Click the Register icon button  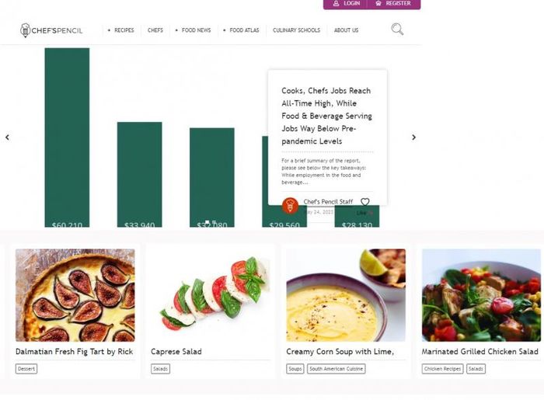[x=378, y=3]
